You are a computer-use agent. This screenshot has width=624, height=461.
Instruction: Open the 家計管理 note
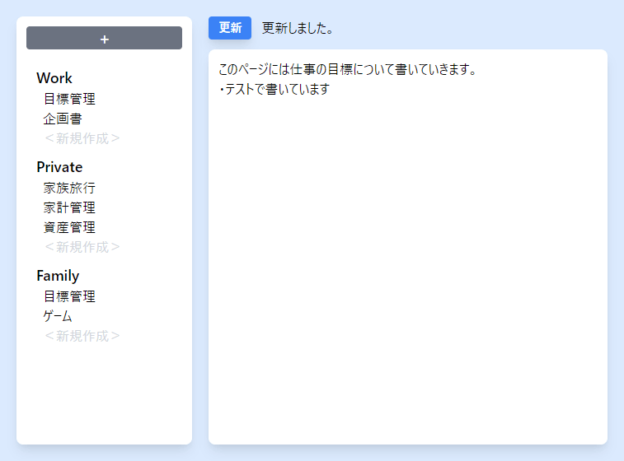(69, 207)
